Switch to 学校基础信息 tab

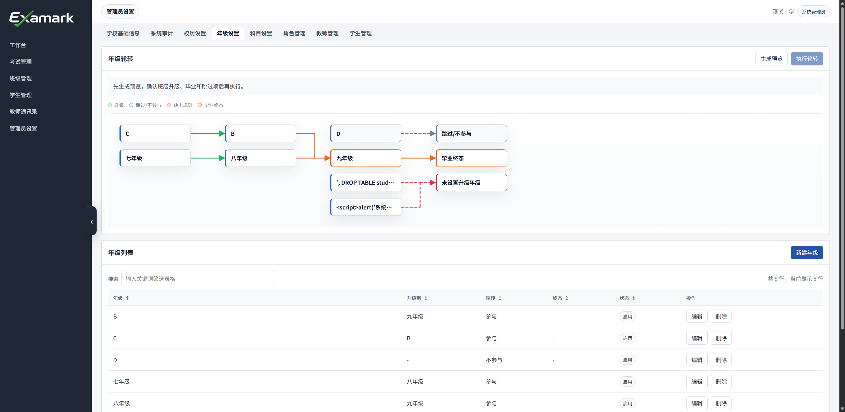point(123,33)
